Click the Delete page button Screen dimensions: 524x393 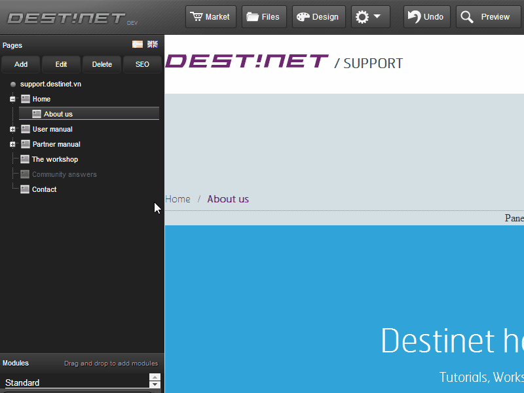pos(102,64)
